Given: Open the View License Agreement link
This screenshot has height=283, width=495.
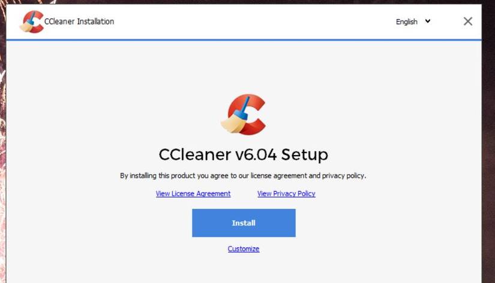Looking at the screenshot, I should point(193,194).
